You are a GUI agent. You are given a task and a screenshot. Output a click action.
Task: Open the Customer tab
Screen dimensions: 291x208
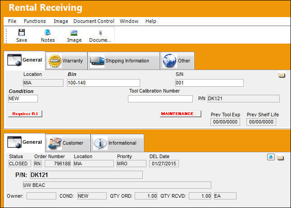pyautogui.click(x=68, y=143)
